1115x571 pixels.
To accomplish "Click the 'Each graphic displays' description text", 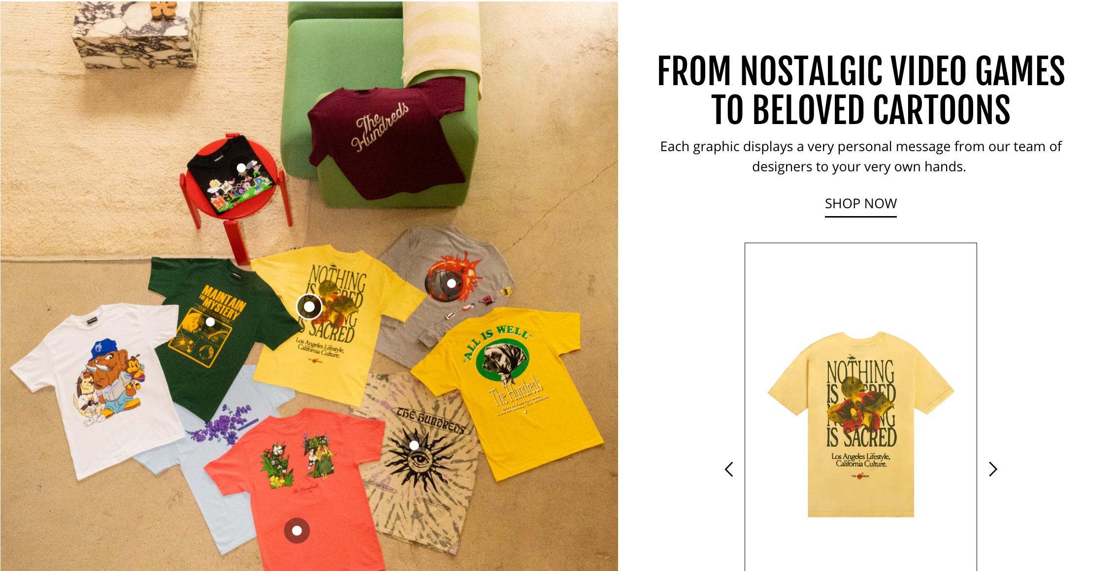I will click(860, 157).
